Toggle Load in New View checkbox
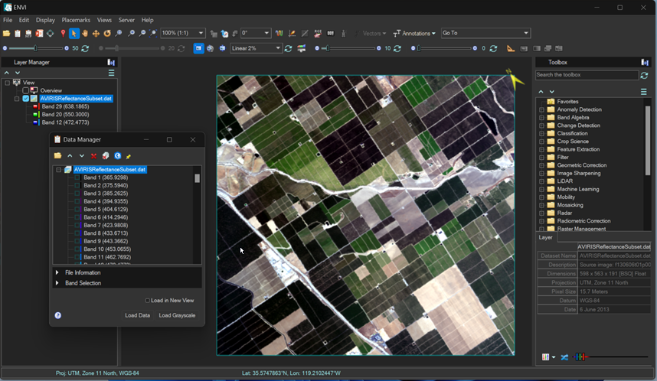657x381 pixels. (148, 301)
